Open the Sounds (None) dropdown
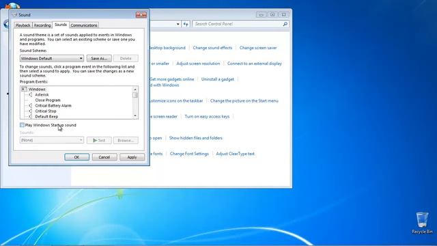This screenshot has width=437, height=246. [x=52, y=140]
